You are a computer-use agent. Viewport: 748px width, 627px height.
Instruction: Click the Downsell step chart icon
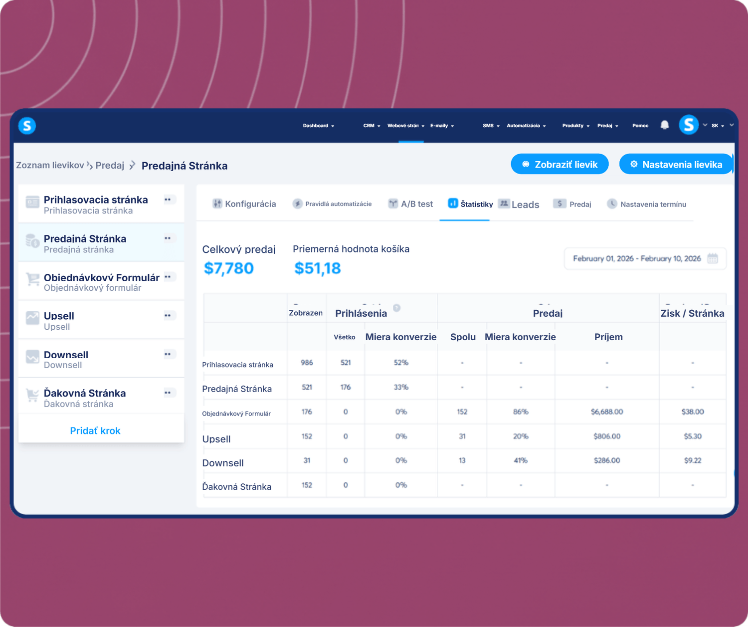[32, 357]
